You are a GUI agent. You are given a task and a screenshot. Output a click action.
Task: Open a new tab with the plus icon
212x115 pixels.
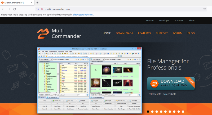click(37, 3)
